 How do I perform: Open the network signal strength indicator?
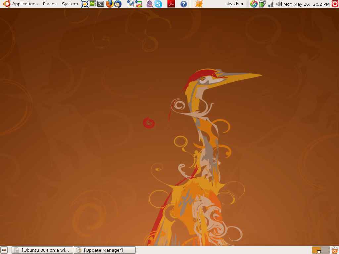tap(271, 4)
